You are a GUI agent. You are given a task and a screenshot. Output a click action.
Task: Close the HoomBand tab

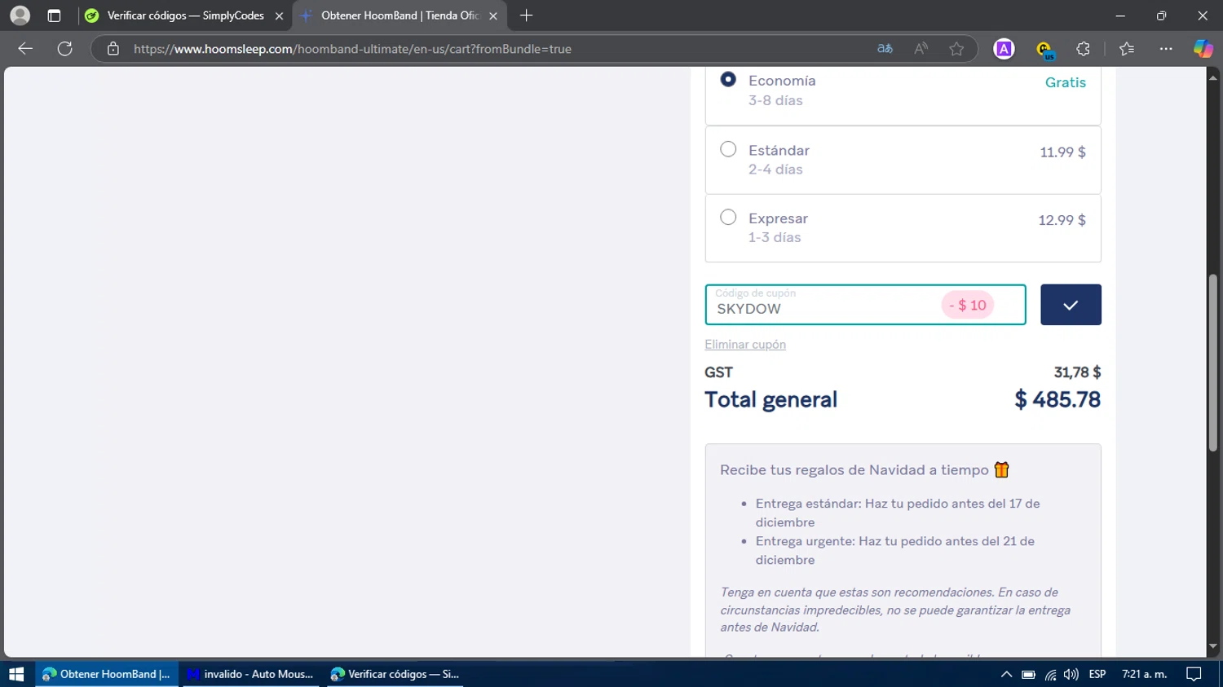pyautogui.click(x=493, y=15)
